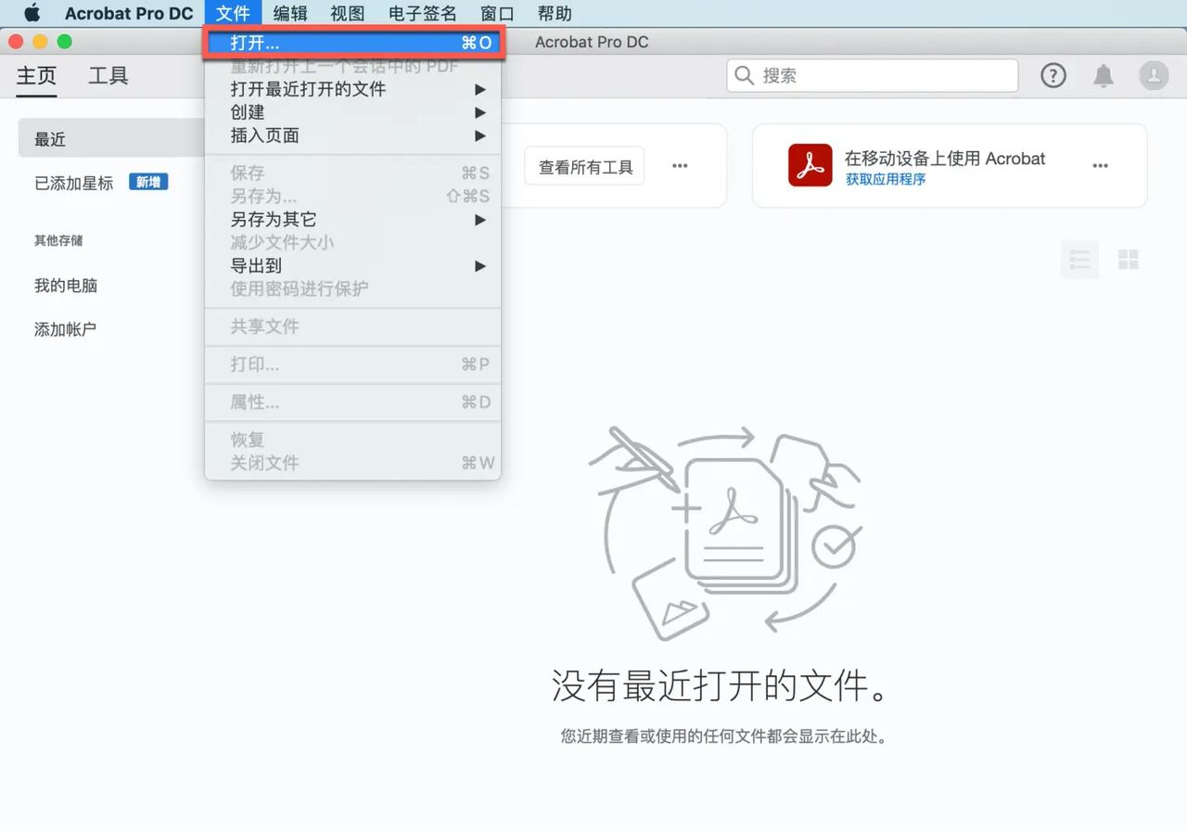Select 已添加星标 in the sidebar

pyautogui.click(x=74, y=183)
